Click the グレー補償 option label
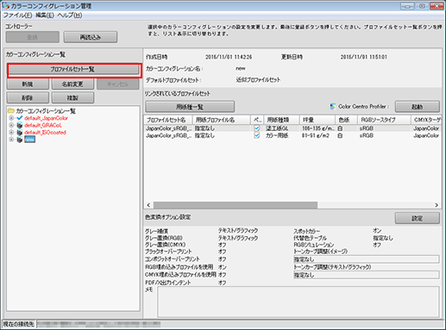 [x=156, y=231]
